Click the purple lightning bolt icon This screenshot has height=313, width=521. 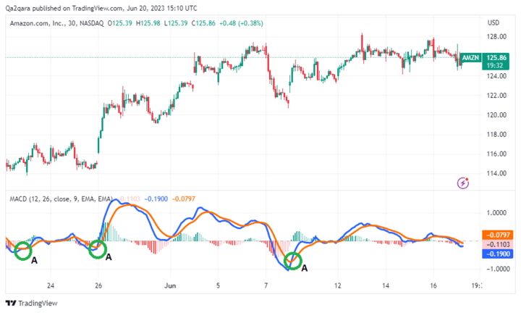[463, 183]
